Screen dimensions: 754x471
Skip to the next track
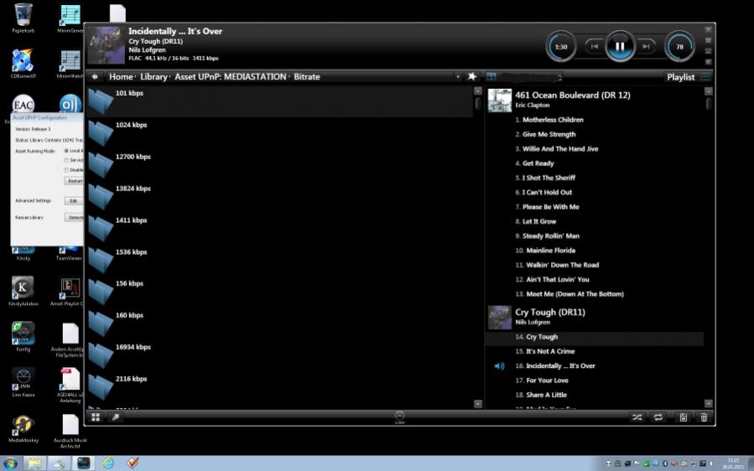point(647,46)
